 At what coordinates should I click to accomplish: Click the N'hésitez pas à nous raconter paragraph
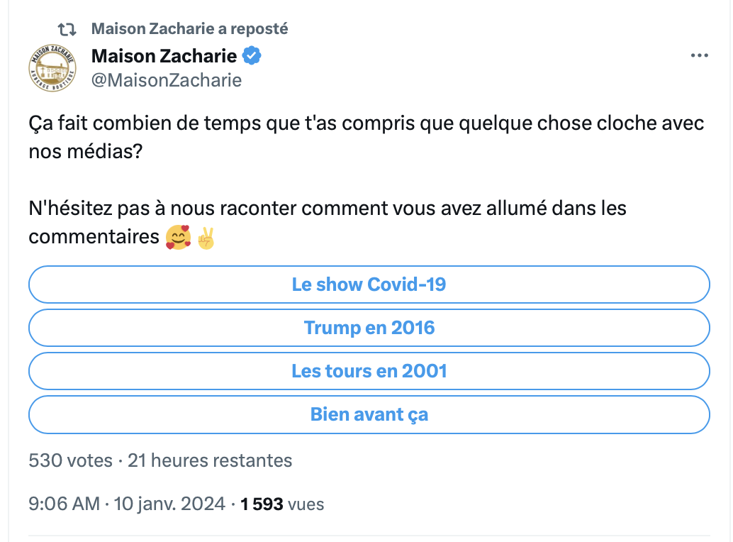point(328,223)
